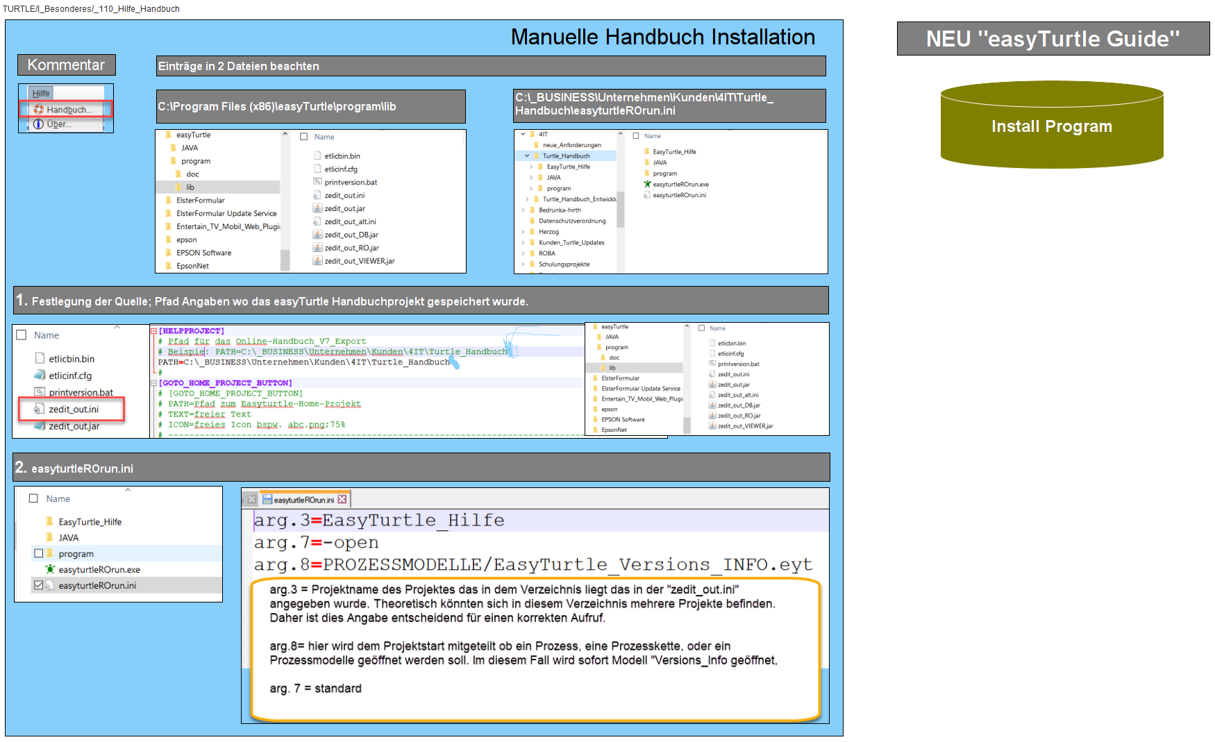This screenshot has height=742, width=1215.
Task: Click turtle icon of easyturtleROrun.exe in step 2 list
Action: [x=50, y=569]
